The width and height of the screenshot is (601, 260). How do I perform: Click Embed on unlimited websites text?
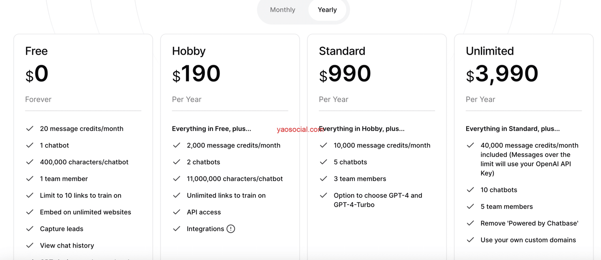[85, 212]
